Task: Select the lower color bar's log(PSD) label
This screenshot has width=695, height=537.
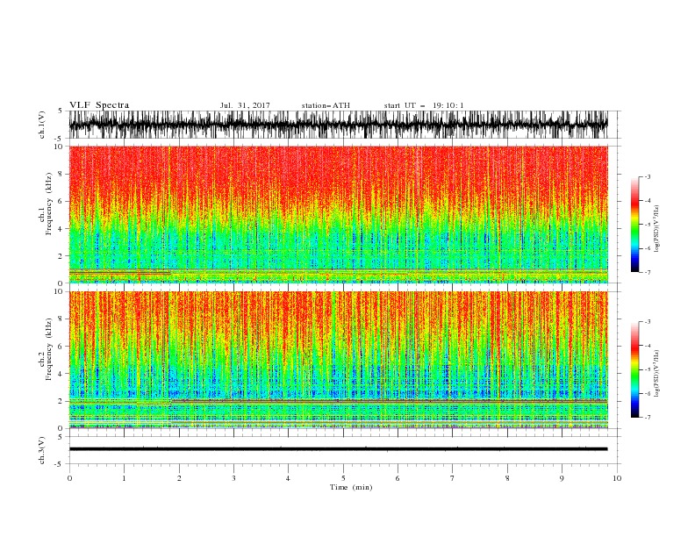Action: click(657, 374)
